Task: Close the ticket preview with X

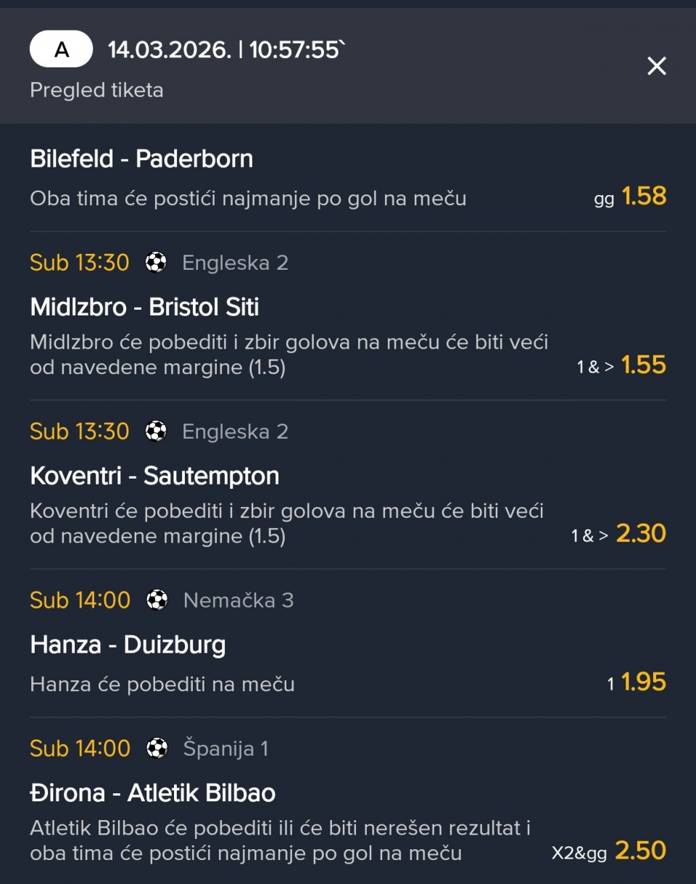Action: [x=656, y=67]
